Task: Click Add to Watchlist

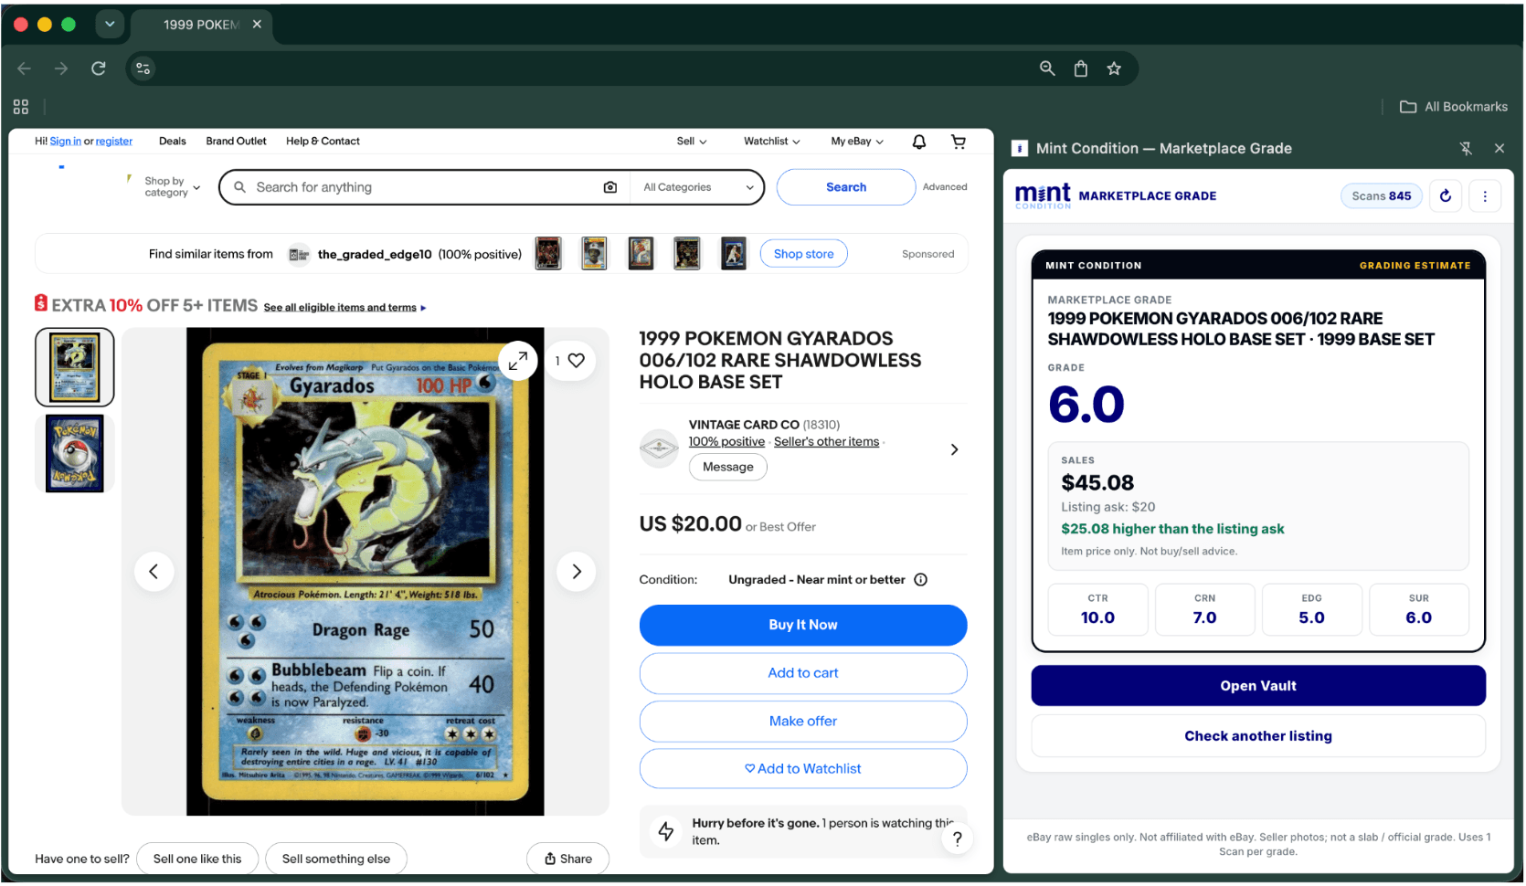Action: point(803,769)
